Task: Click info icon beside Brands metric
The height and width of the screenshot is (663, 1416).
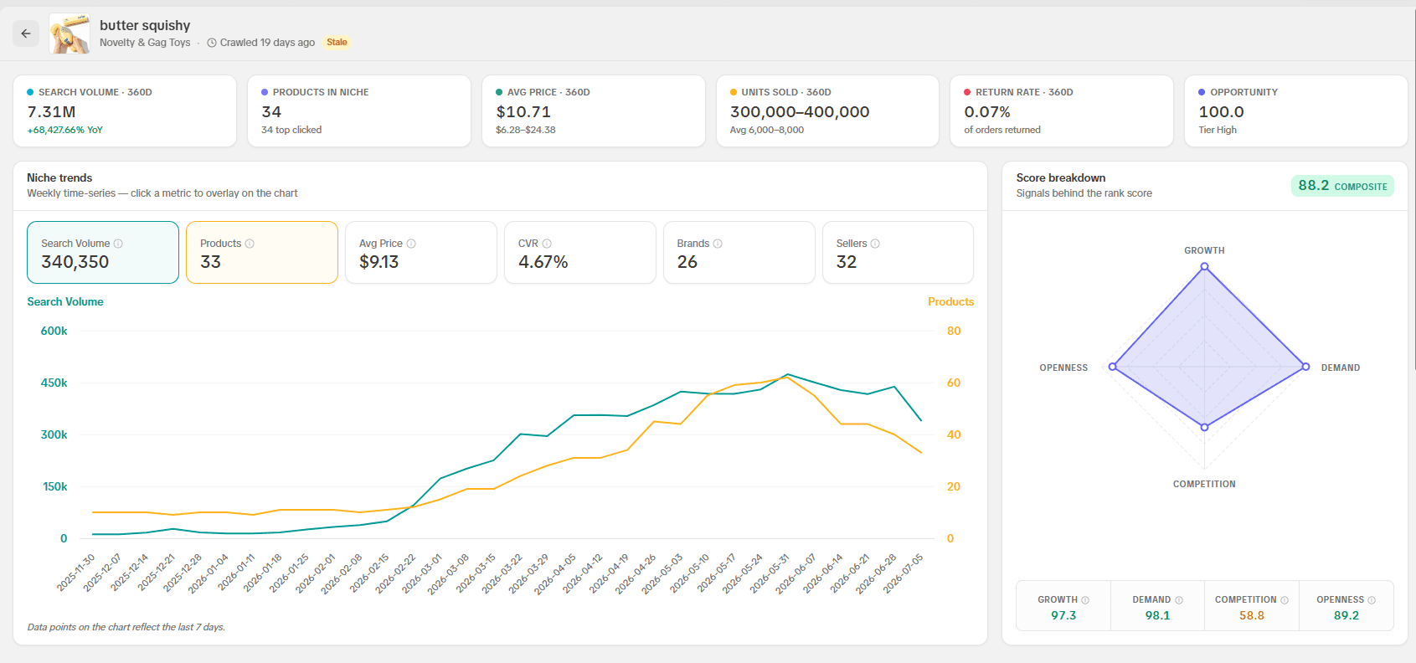Action: (x=718, y=244)
